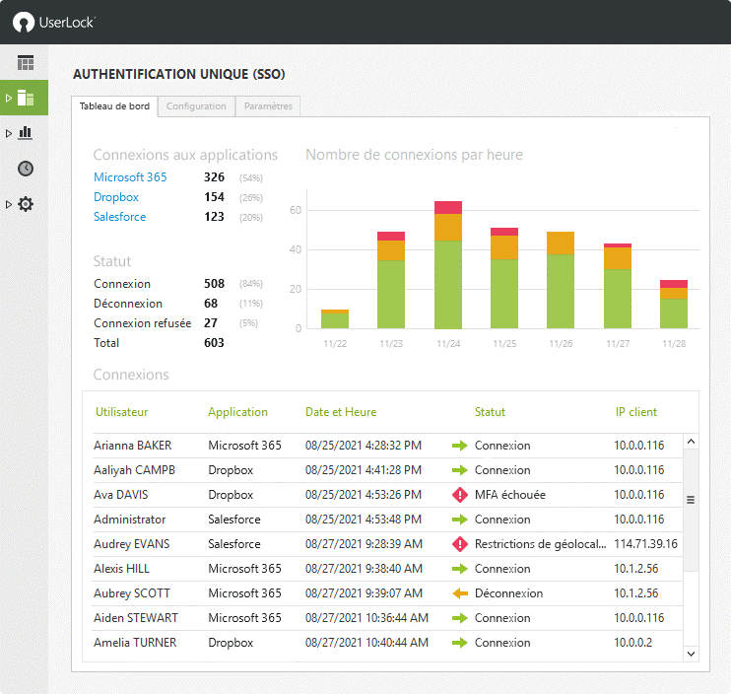Expand the dashboard sidebar section arrow
Viewport: 731px width, 694px height.
9,98
